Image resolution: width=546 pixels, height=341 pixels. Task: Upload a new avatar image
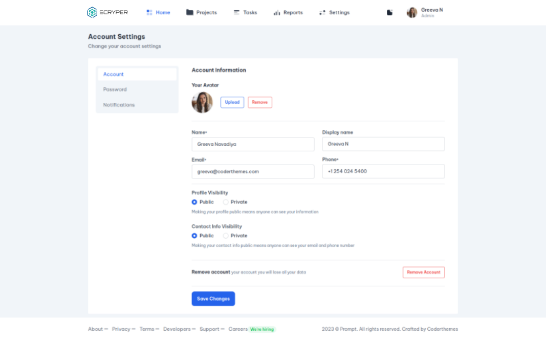(x=232, y=102)
